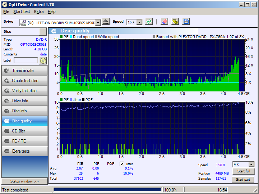Click the Jitter max value 10.0%
The width and height of the screenshot is (259, 194).
(x=128, y=173)
